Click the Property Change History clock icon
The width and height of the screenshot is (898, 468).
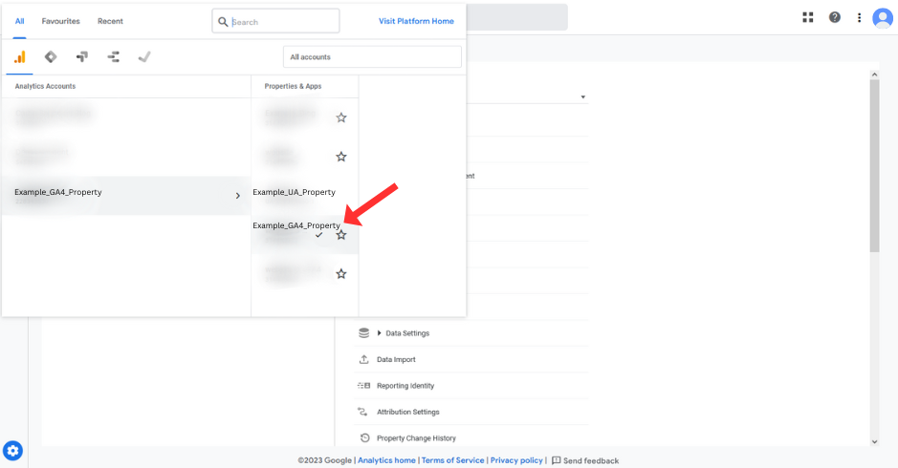pyautogui.click(x=364, y=438)
